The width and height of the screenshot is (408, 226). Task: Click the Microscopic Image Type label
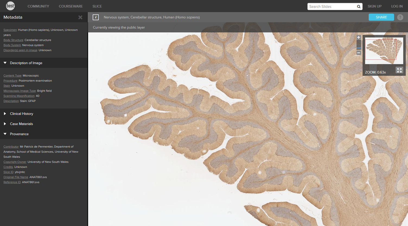point(20,91)
